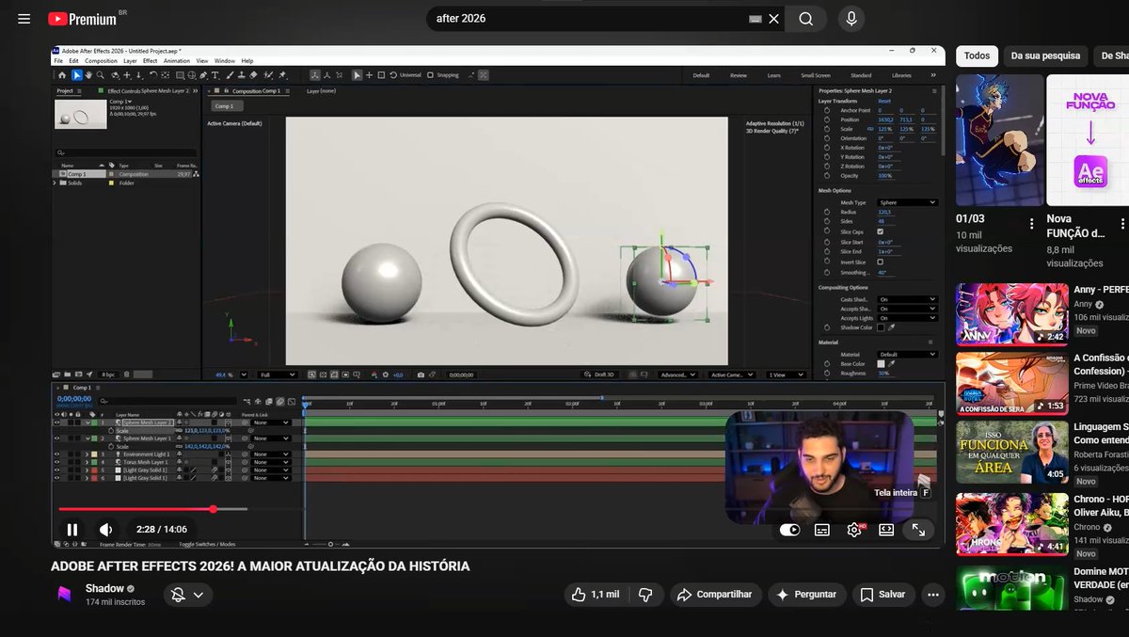
Task: Toggle subtitles/captions on the player
Action: pos(822,530)
